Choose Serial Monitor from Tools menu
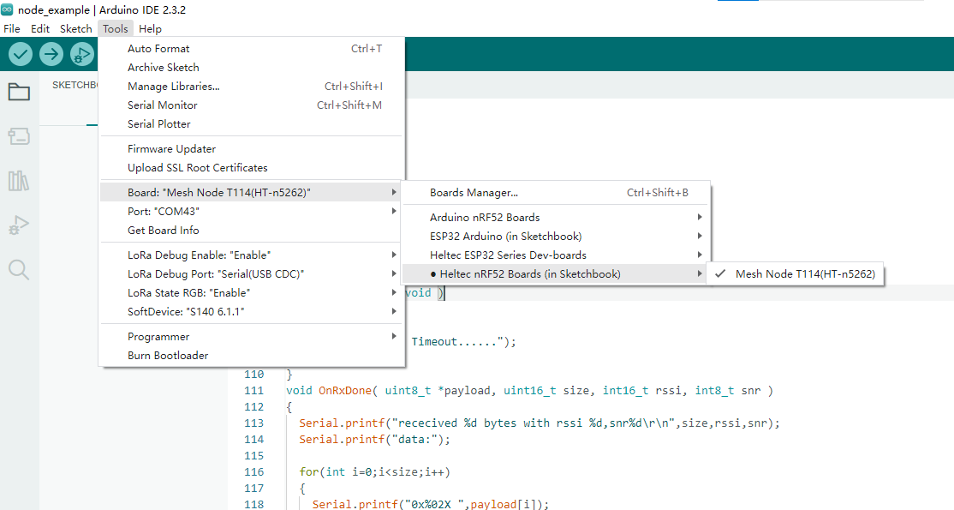 (x=162, y=105)
